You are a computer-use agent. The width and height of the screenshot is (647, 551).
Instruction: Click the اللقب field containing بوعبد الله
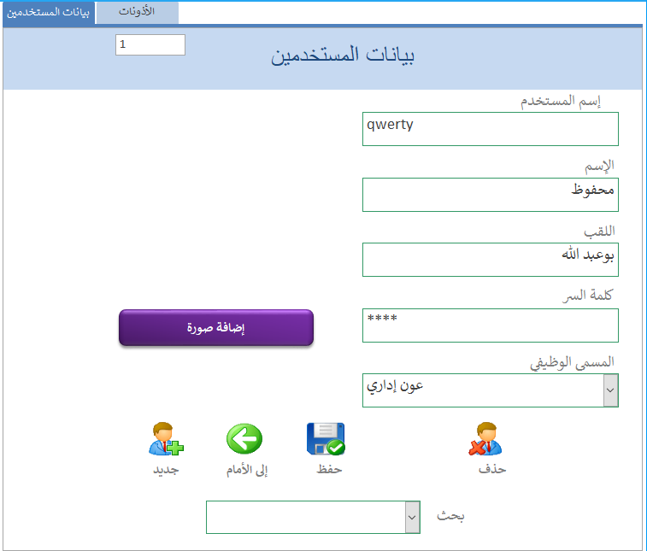(x=490, y=260)
